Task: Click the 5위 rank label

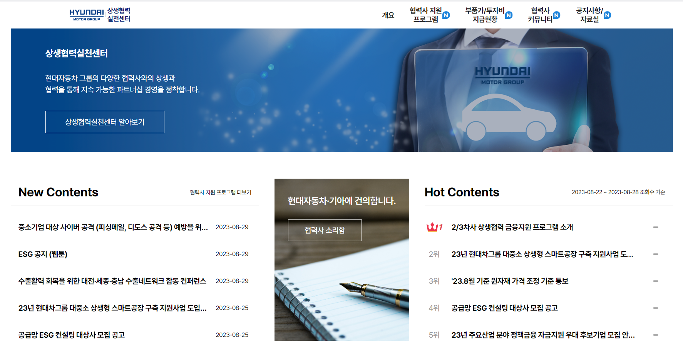Action: [x=434, y=335]
